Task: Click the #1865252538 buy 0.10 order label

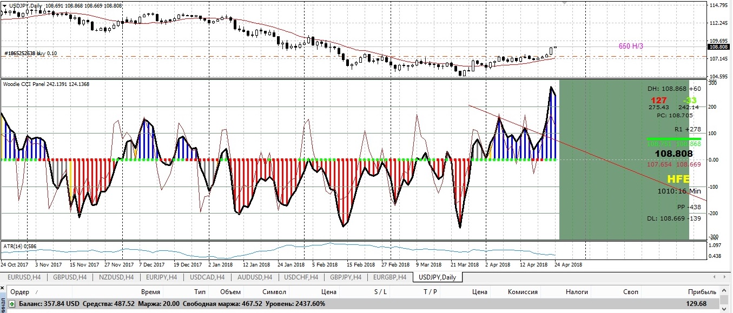Action: tap(30, 54)
